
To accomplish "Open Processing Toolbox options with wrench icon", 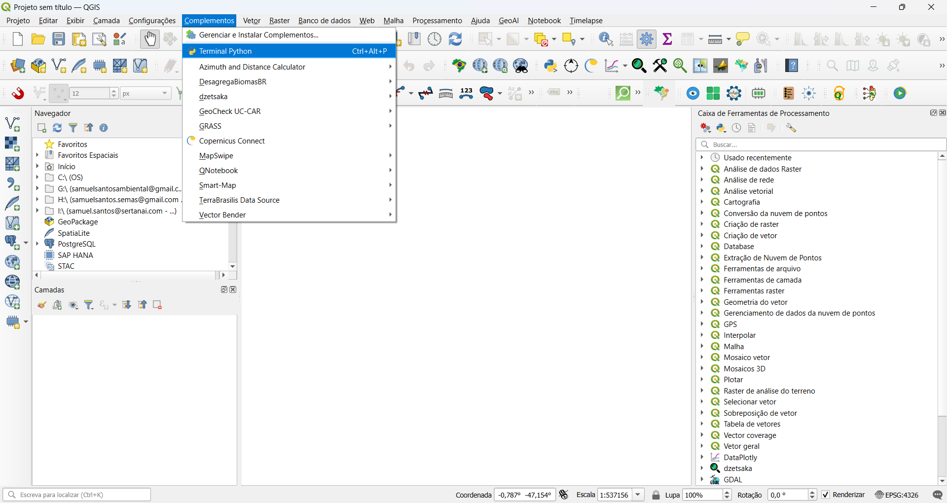I will pos(792,128).
